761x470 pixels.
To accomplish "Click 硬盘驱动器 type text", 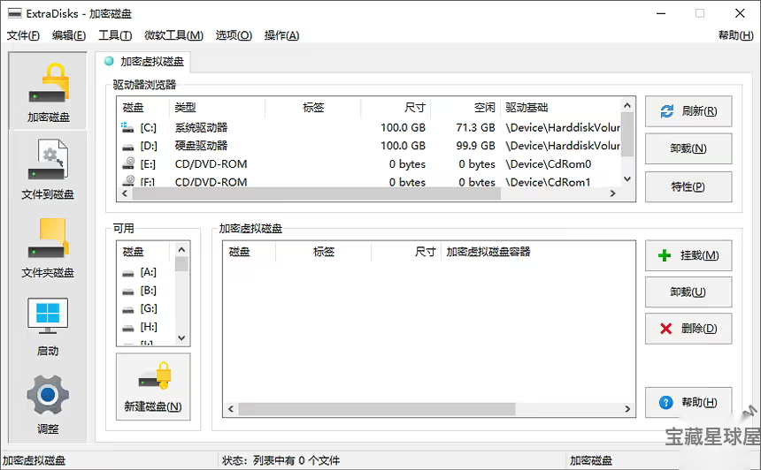I will coord(202,146).
